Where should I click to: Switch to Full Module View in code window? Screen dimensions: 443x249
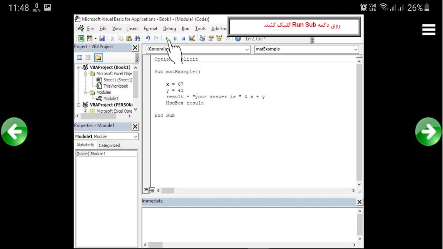point(152,190)
